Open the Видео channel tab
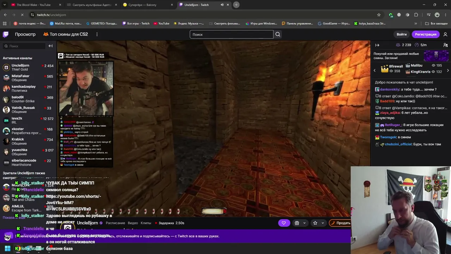 [x=133, y=223]
